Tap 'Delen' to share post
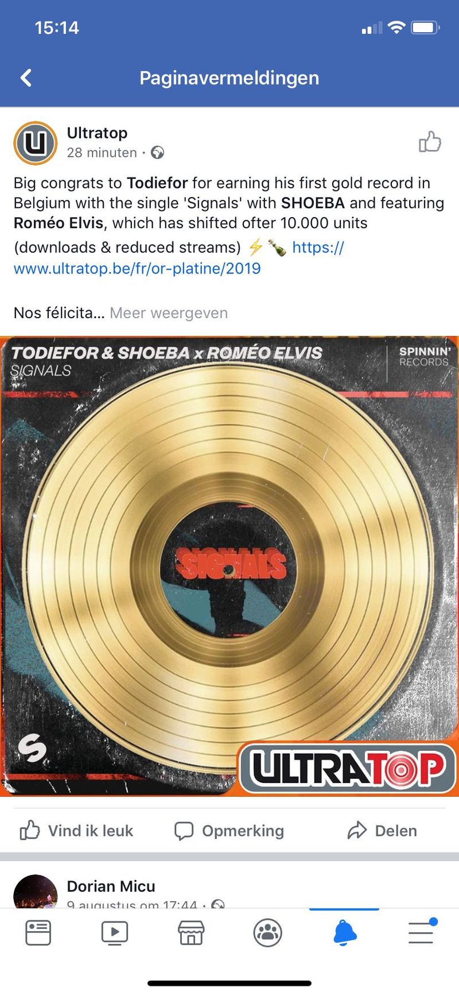Screen dimensions: 459x995 (382, 831)
